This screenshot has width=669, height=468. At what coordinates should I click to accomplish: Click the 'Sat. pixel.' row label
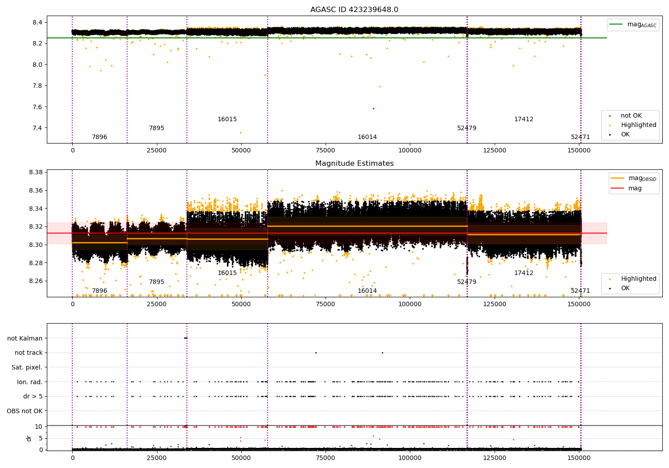click(x=27, y=368)
